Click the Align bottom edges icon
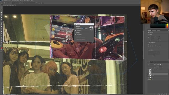 (159, 46)
